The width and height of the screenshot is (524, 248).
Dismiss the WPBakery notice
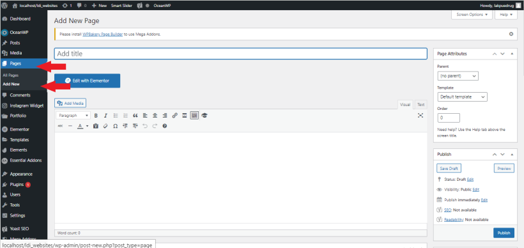511,34
